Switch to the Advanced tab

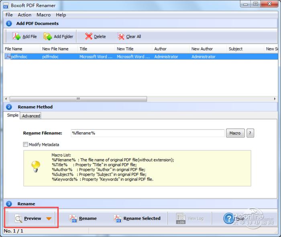click(x=31, y=116)
